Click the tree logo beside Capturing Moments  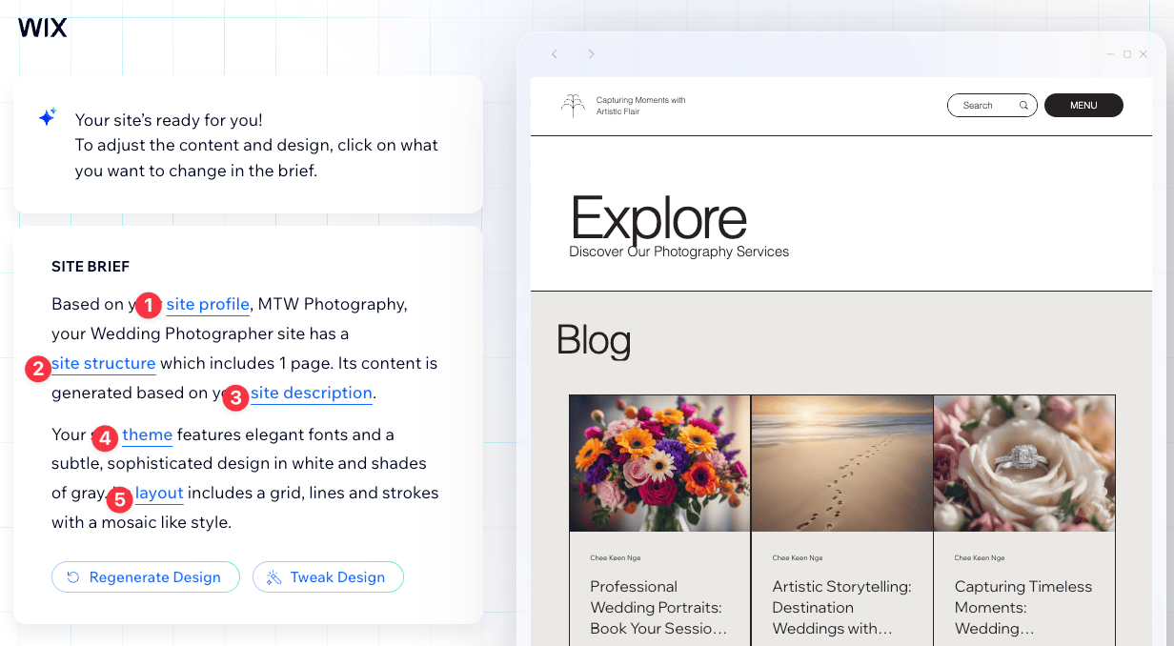(573, 106)
